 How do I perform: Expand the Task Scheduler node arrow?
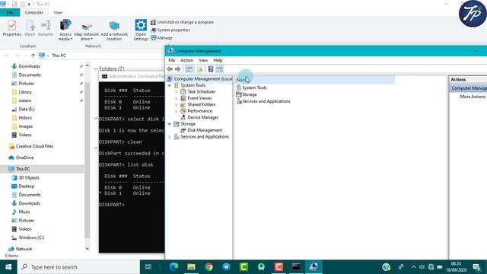coord(177,91)
